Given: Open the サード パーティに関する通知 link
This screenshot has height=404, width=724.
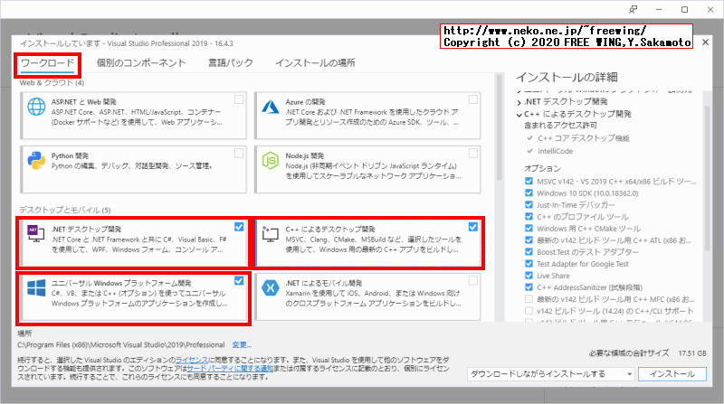Looking at the screenshot, I should pos(231,369).
